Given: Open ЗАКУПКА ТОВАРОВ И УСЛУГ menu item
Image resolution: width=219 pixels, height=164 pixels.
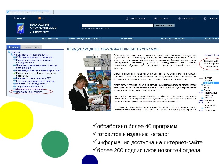Looking at the screenshot, I should (x=173, y=39).
